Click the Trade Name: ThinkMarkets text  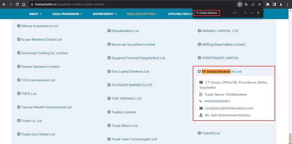coord(226,95)
